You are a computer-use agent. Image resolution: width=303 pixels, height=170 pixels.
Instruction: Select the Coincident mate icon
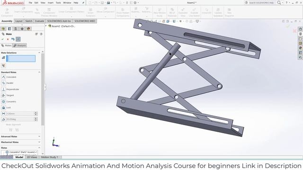(x=3, y=77)
